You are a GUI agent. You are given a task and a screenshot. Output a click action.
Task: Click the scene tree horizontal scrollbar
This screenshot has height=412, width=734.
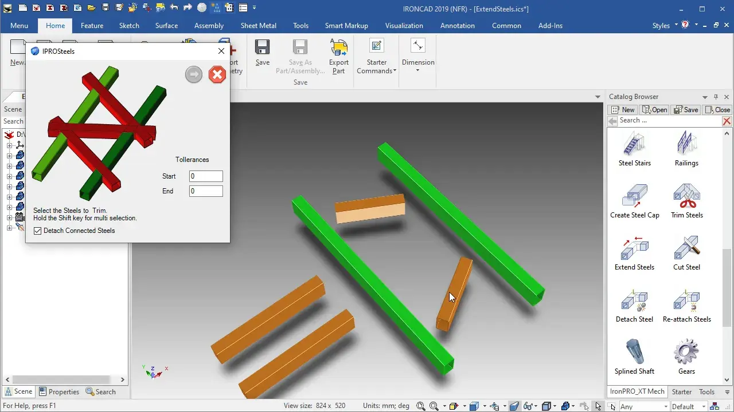61,379
